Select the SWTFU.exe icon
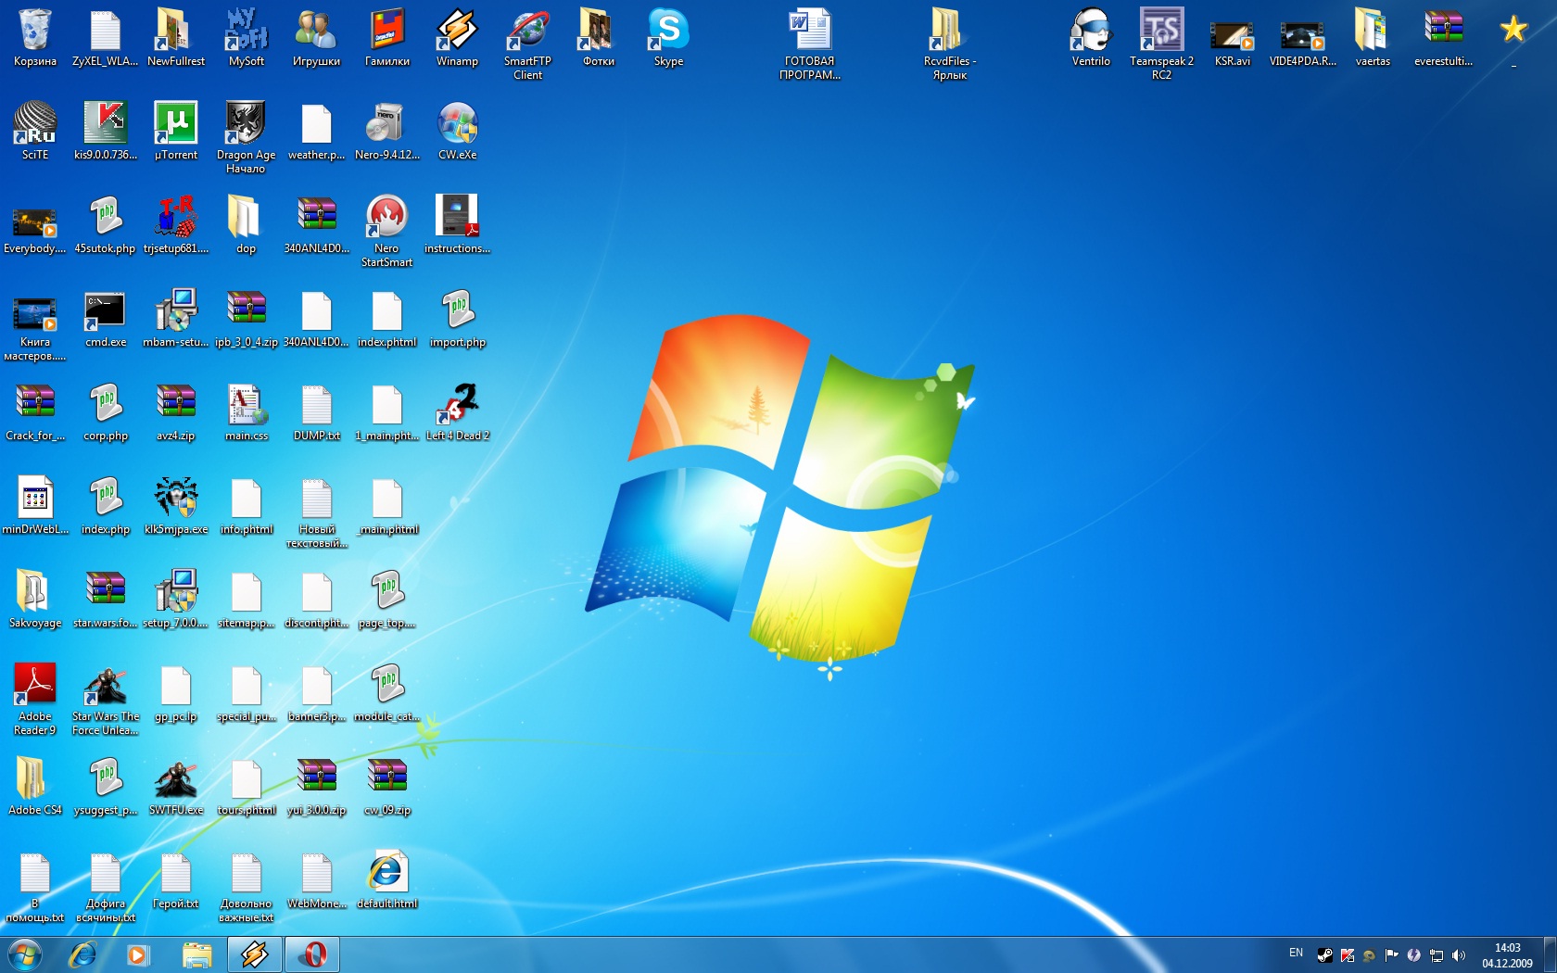The height and width of the screenshot is (973, 1557). (x=176, y=787)
